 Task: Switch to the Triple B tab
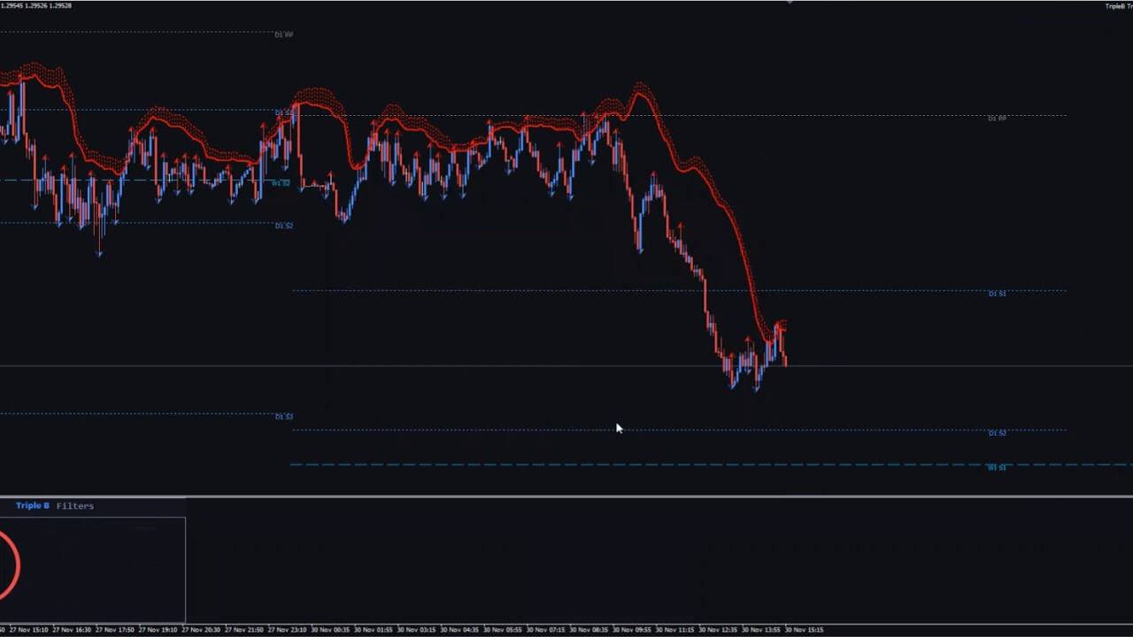click(33, 505)
